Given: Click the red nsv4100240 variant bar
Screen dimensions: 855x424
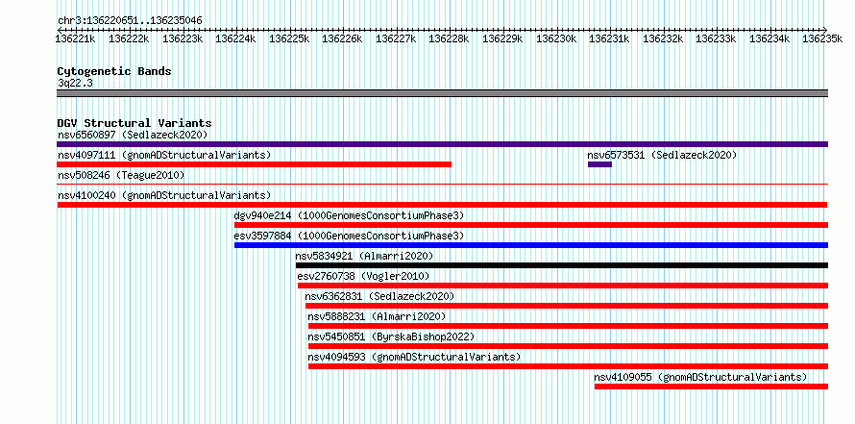Looking at the screenshot, I should tap(442, 205).
